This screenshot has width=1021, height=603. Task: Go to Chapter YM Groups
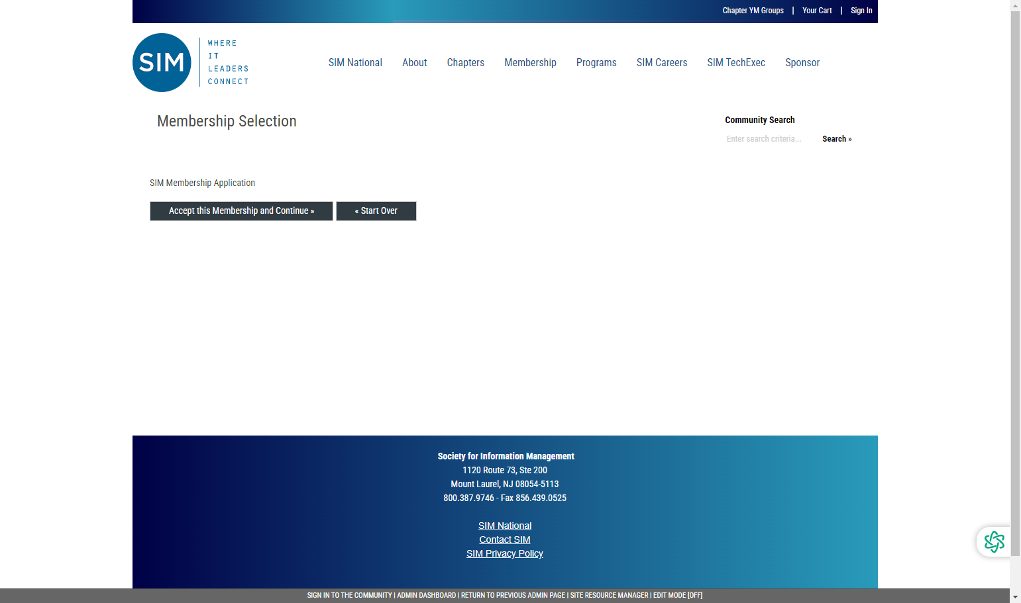coord(753,11)
